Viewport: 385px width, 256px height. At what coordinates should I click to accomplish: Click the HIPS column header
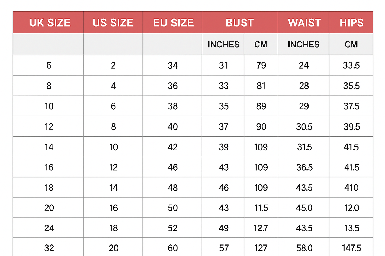(x=351, y=23)
